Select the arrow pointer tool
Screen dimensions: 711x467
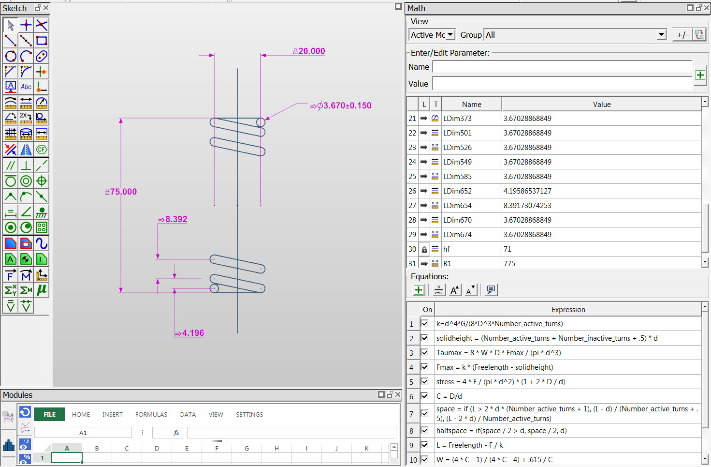point(11,25)
